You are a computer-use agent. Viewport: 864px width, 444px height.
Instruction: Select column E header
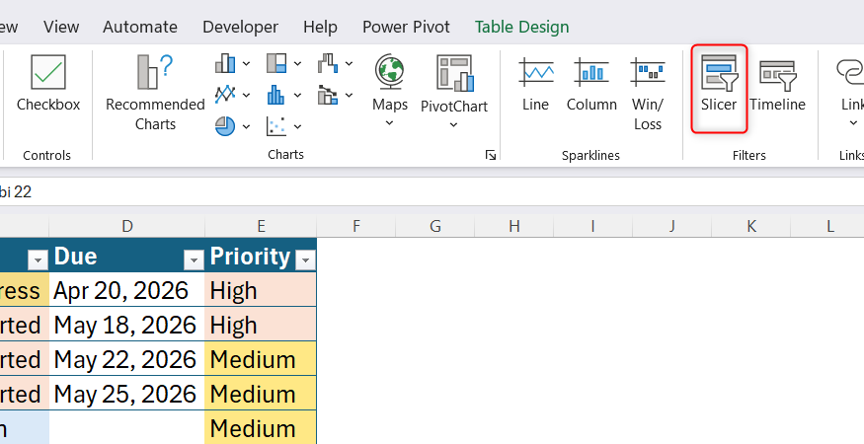coord(262,226)
